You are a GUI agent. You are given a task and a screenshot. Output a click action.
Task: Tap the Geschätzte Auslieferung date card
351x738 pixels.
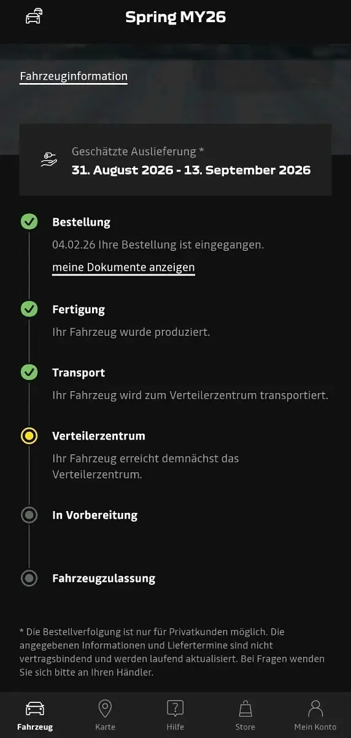point(175,160)
